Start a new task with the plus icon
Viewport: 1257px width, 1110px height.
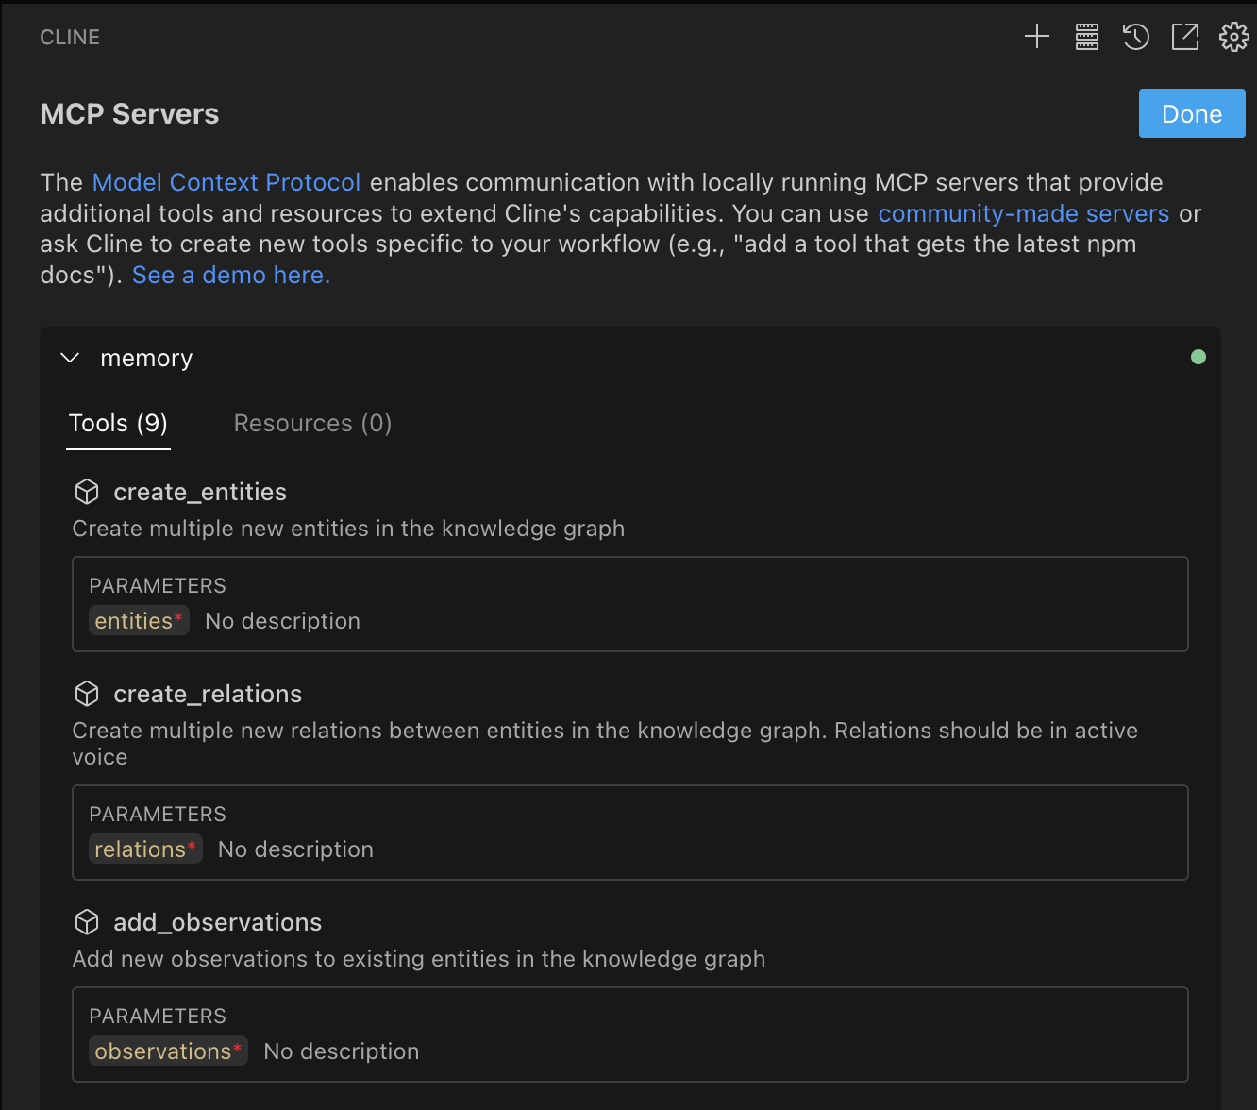(x=1036, y=37)
